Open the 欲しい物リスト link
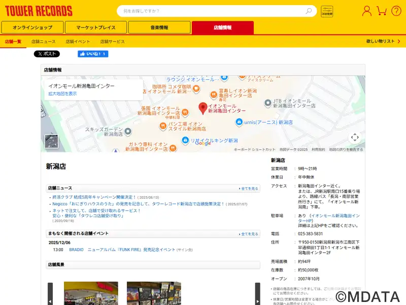406x305 pixels. click(383, 41)
